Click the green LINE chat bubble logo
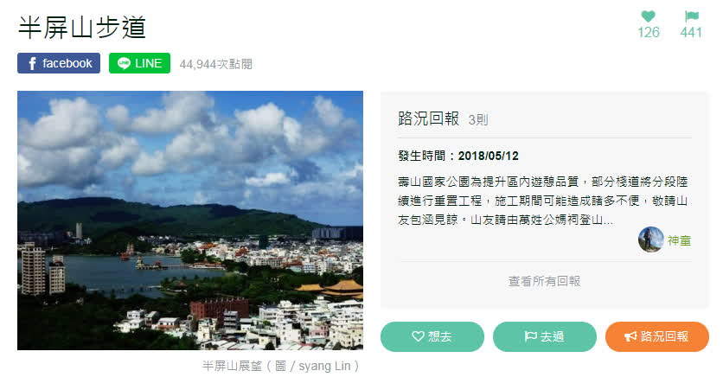This screenshot has height=377, width=723. (124, 63)
